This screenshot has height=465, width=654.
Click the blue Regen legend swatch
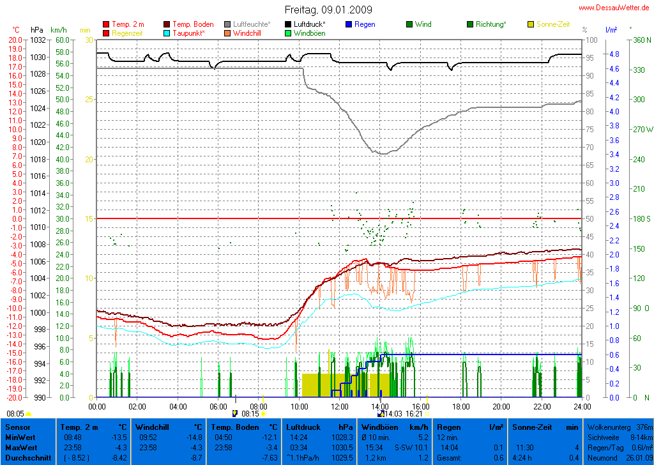pos(349,24)
